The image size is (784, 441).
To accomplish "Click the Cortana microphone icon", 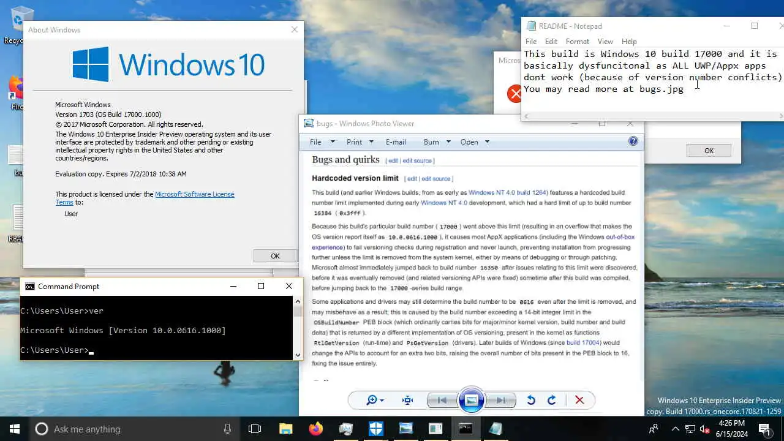I will (x=228, y=429).
